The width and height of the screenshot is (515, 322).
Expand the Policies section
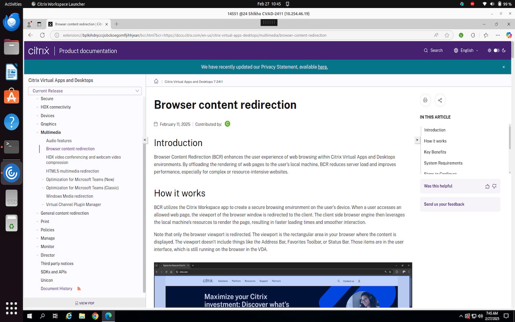pos(37,230)
